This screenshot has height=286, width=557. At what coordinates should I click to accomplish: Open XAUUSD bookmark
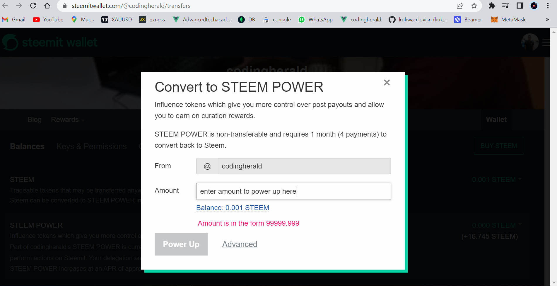click(x=117, y=20)
